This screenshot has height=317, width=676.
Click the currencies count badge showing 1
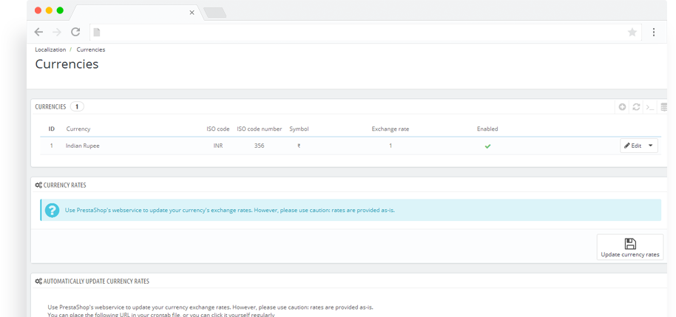tap(77, 106)
